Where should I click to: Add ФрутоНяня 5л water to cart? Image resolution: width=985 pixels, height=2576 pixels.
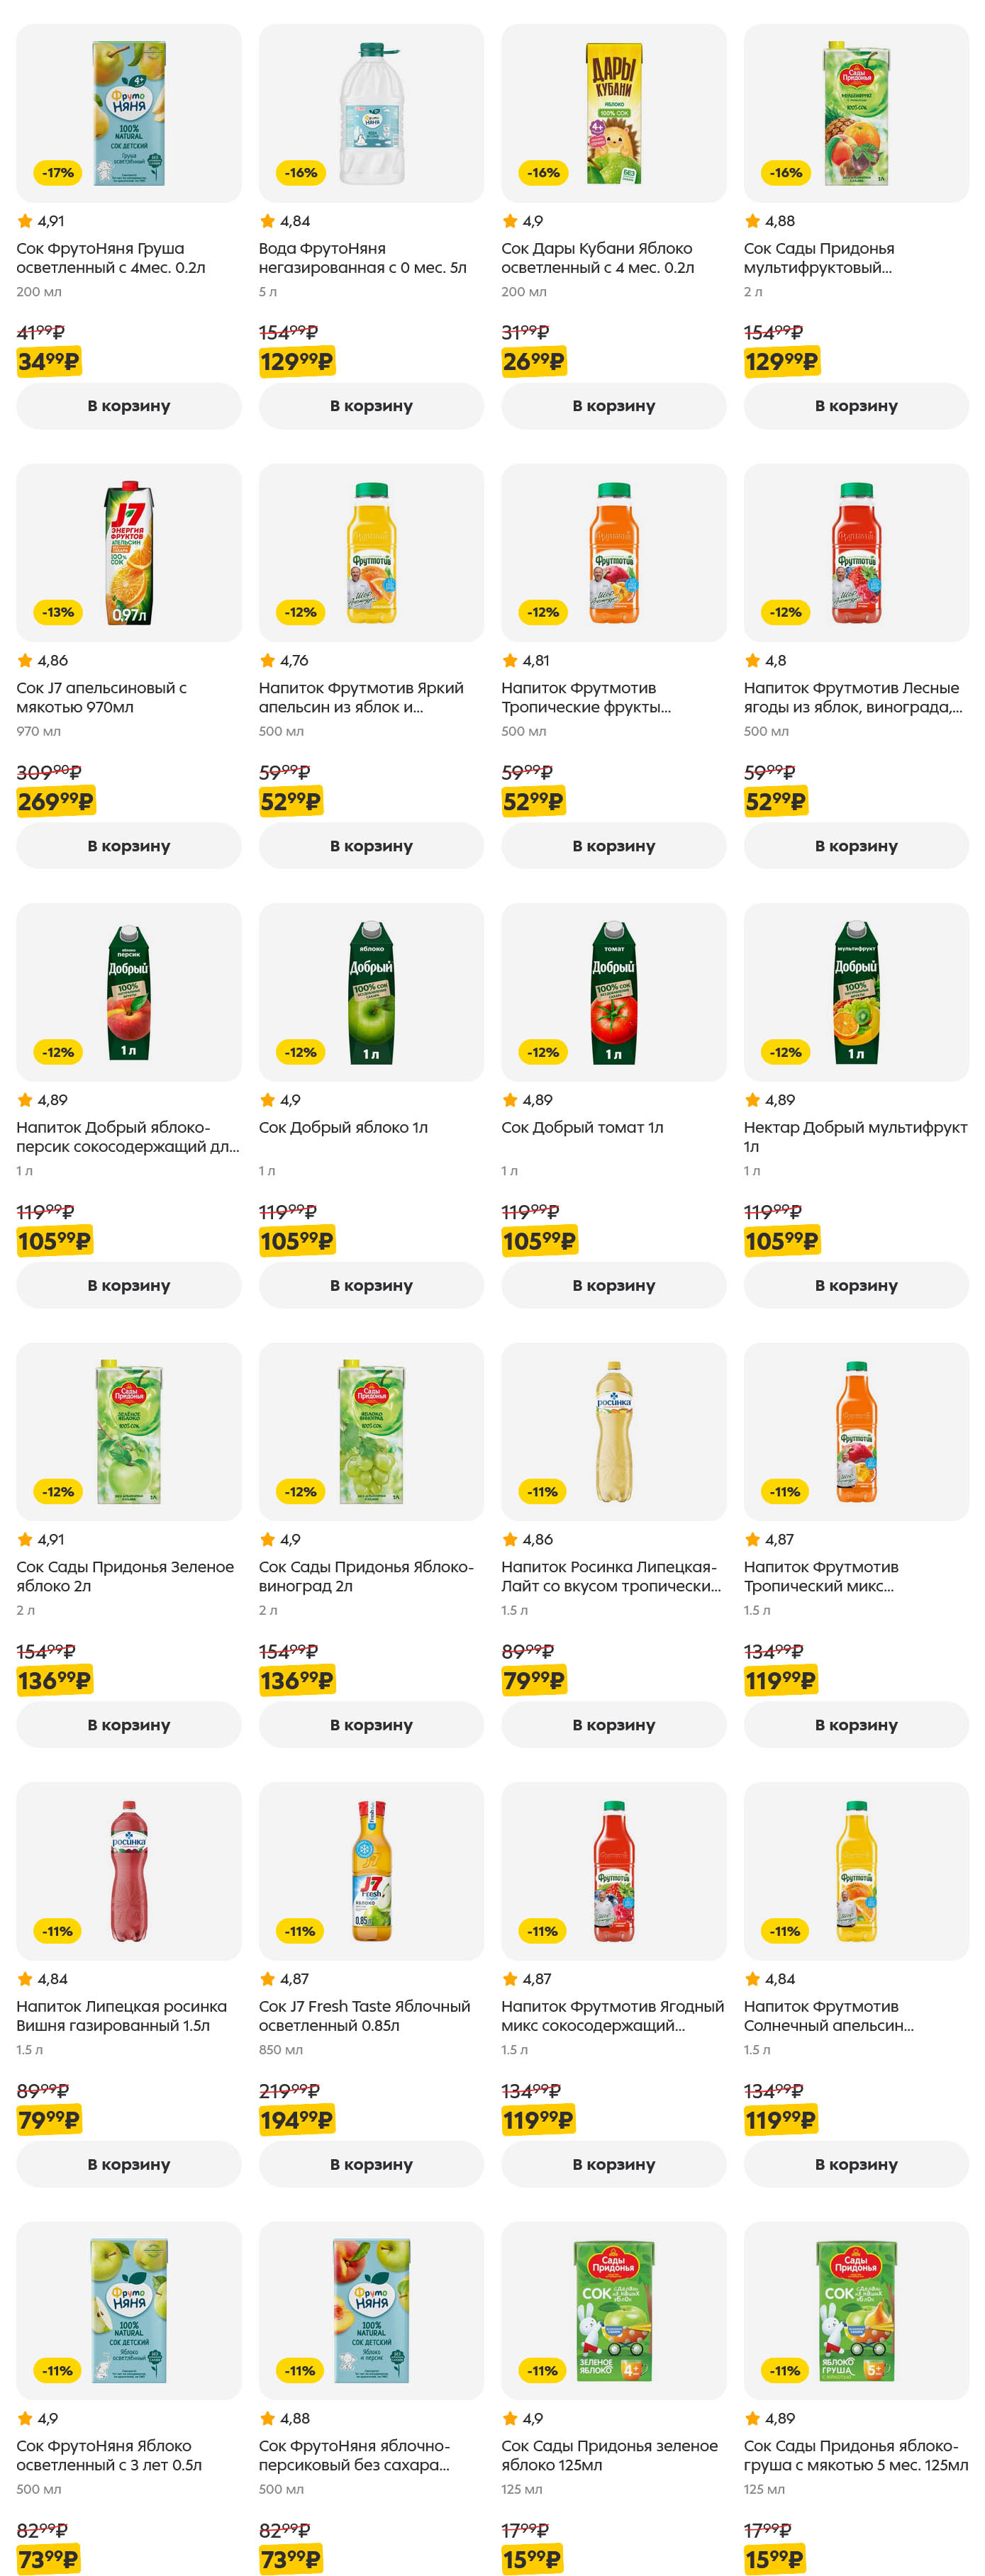[x=371, y=406]
